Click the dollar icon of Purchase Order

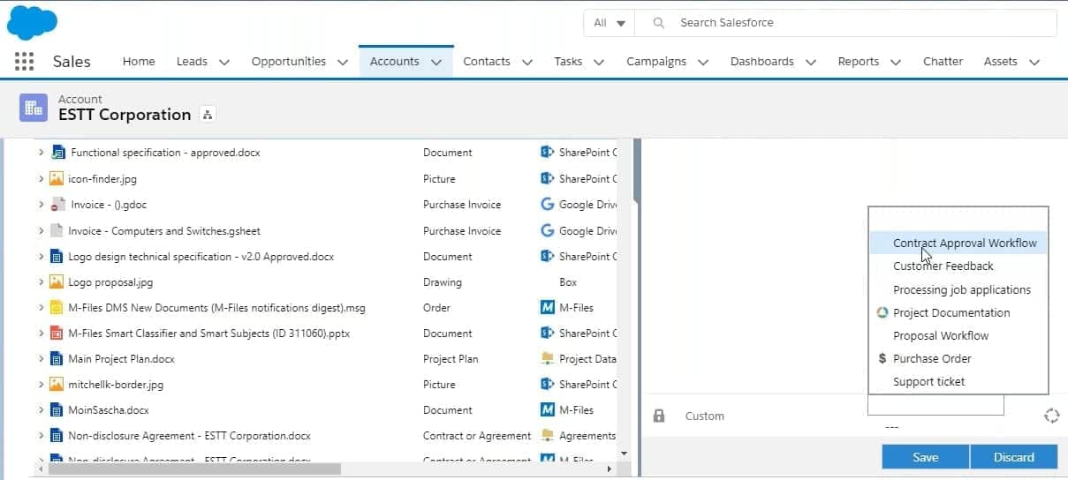tap(882, 358)
